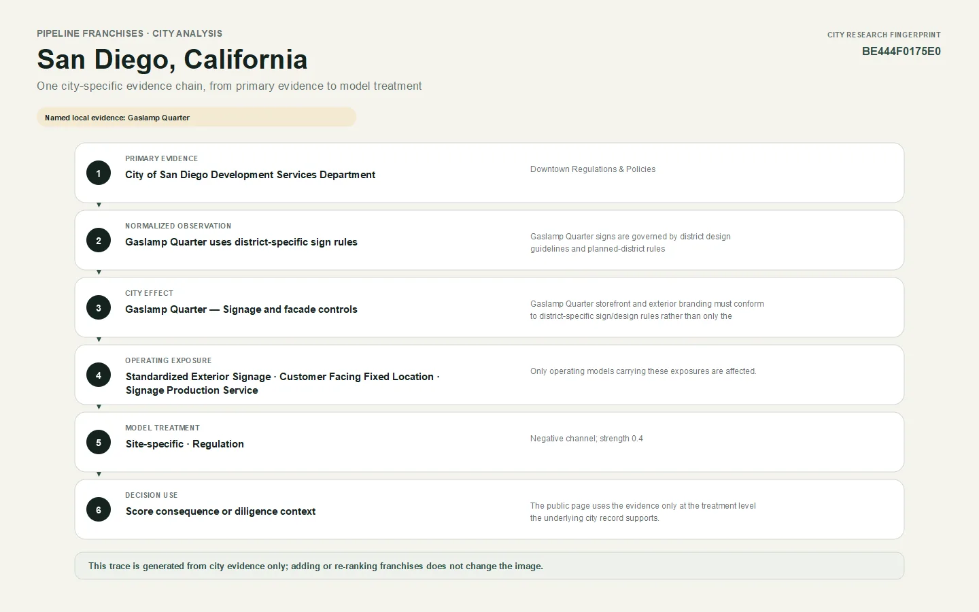979x612 pixels.
Task: Click 'CITY RESEARCH FINGERPRINT' label
Action: [884, 35]
